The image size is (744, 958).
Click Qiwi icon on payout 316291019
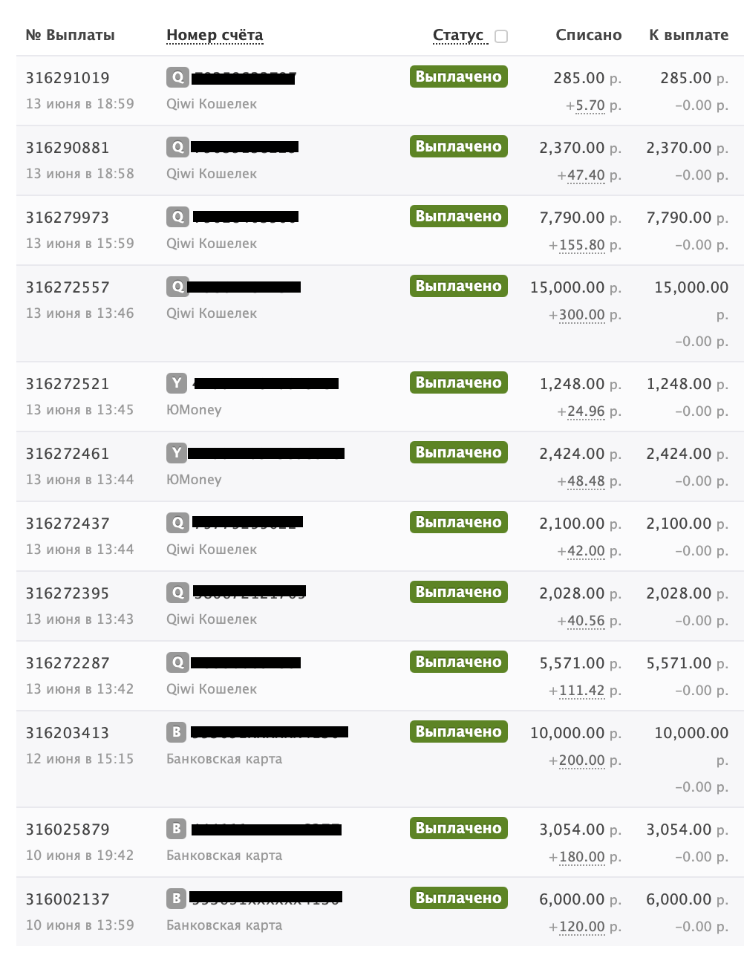[177, 77]
